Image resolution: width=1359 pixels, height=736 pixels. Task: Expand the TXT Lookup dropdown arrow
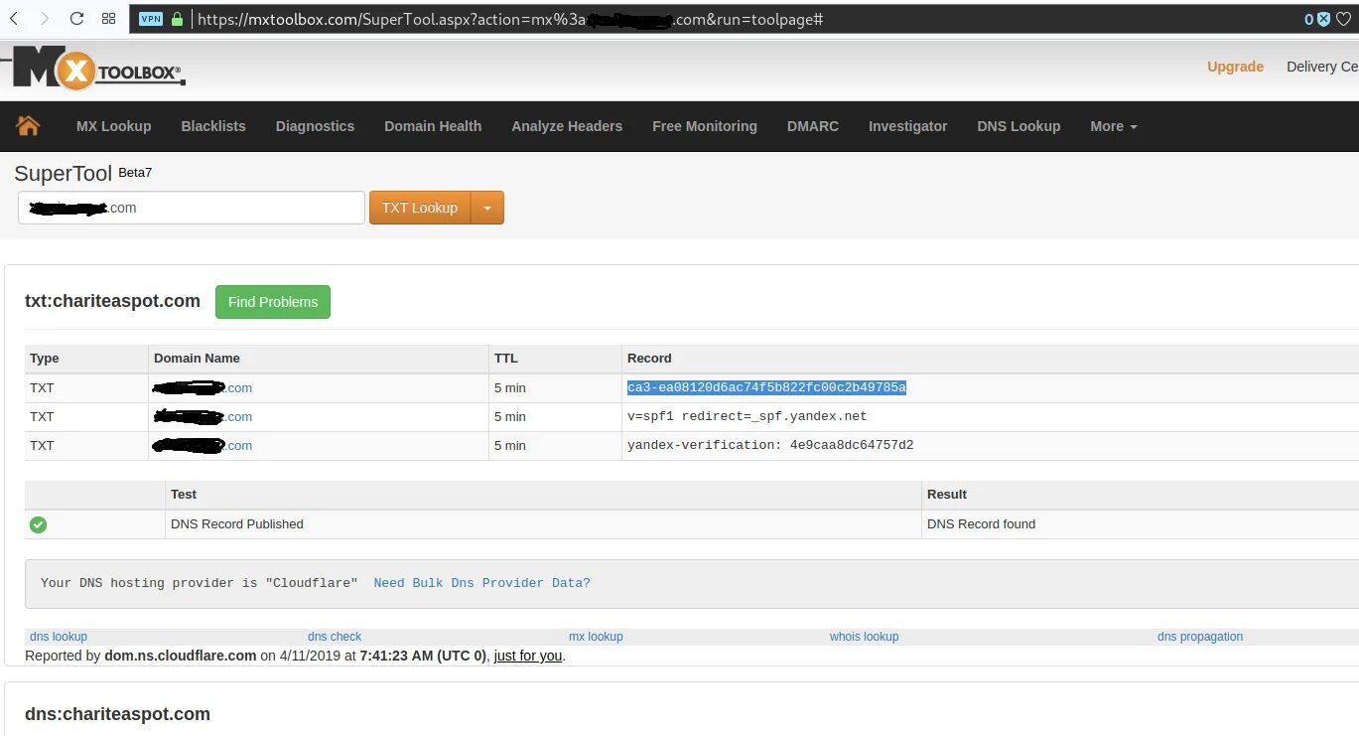pos(487,208)
